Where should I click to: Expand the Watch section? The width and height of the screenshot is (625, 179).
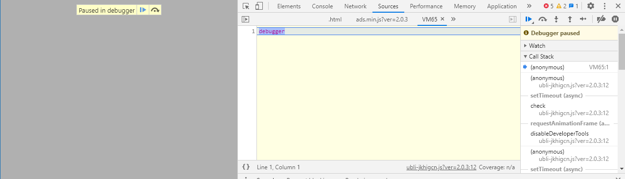tap(570, 46)
